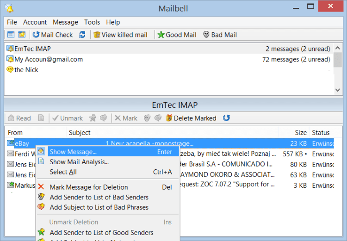Viewport: 347px width, 241px height.
Task: Choose Show Message... from context menu
Action: [x=108, y=152]
